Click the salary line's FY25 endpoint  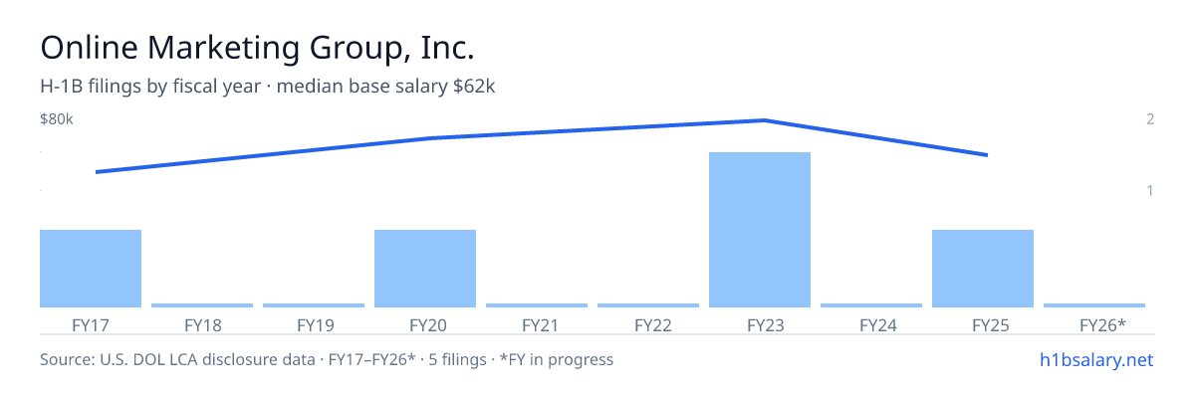coord(986,155)
